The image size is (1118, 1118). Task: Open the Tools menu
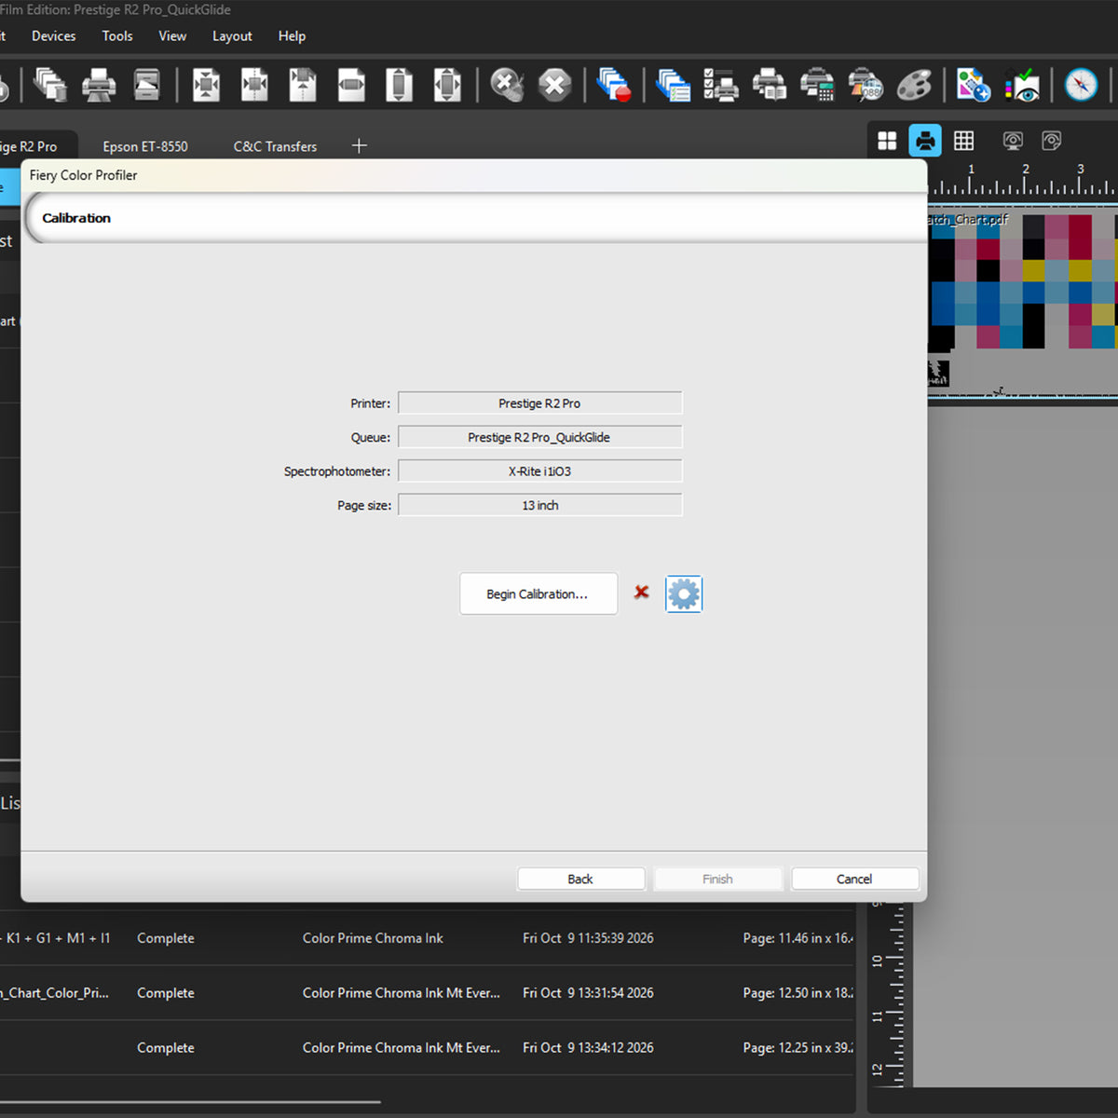(117, 36)
